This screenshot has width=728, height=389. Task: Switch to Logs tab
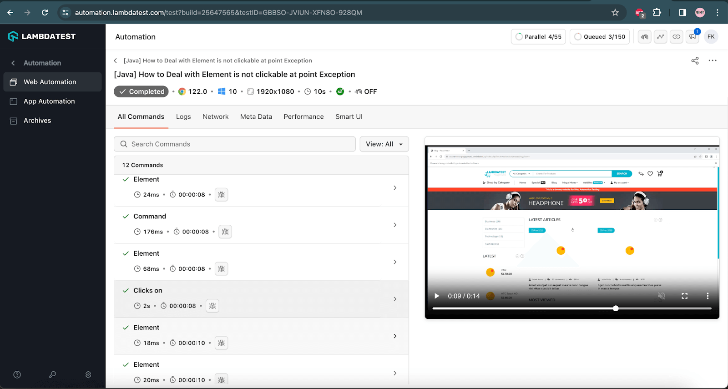tap(183, 116)
